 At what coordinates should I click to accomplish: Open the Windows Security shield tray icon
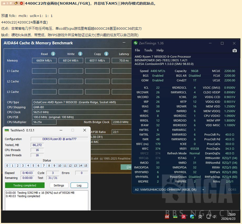click(x=192, y=217)
